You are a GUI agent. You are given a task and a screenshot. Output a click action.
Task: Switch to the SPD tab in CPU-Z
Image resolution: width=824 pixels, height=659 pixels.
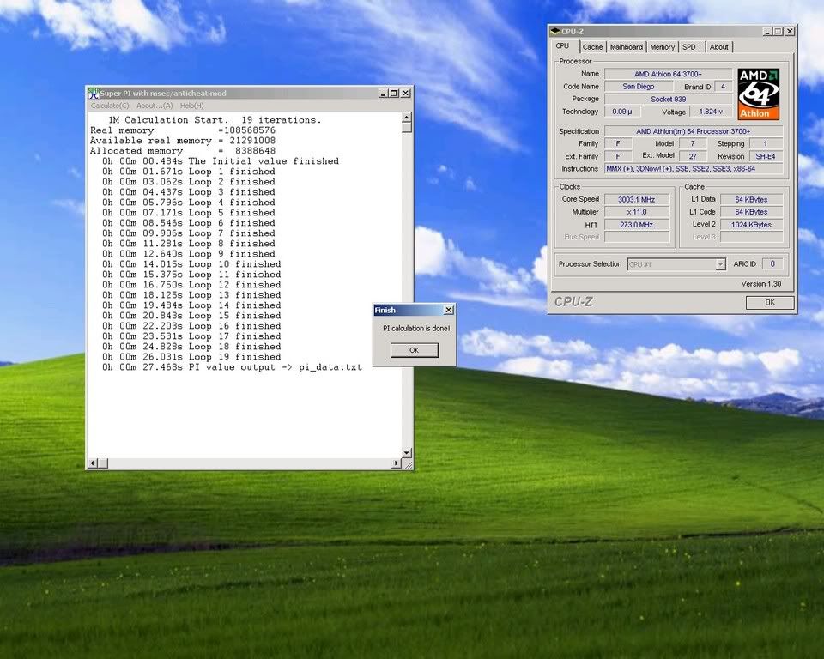click(x=689, y=47)
